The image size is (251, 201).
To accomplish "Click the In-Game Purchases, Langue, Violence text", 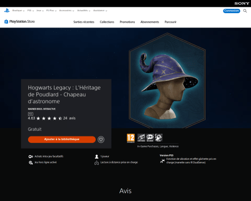I will tap(158, 147).
